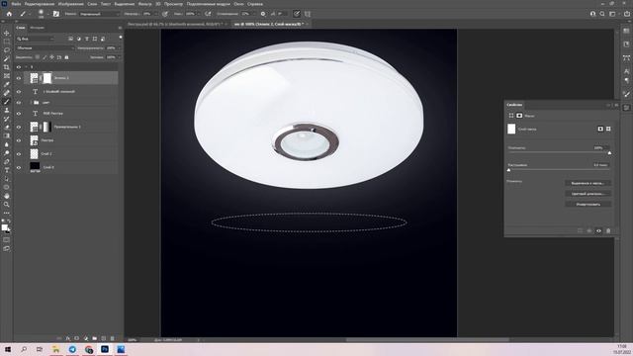Open the layer opacity dropdown arrow
The width and height of the screenshot is (633, 356).
click(x=119, y=48)
